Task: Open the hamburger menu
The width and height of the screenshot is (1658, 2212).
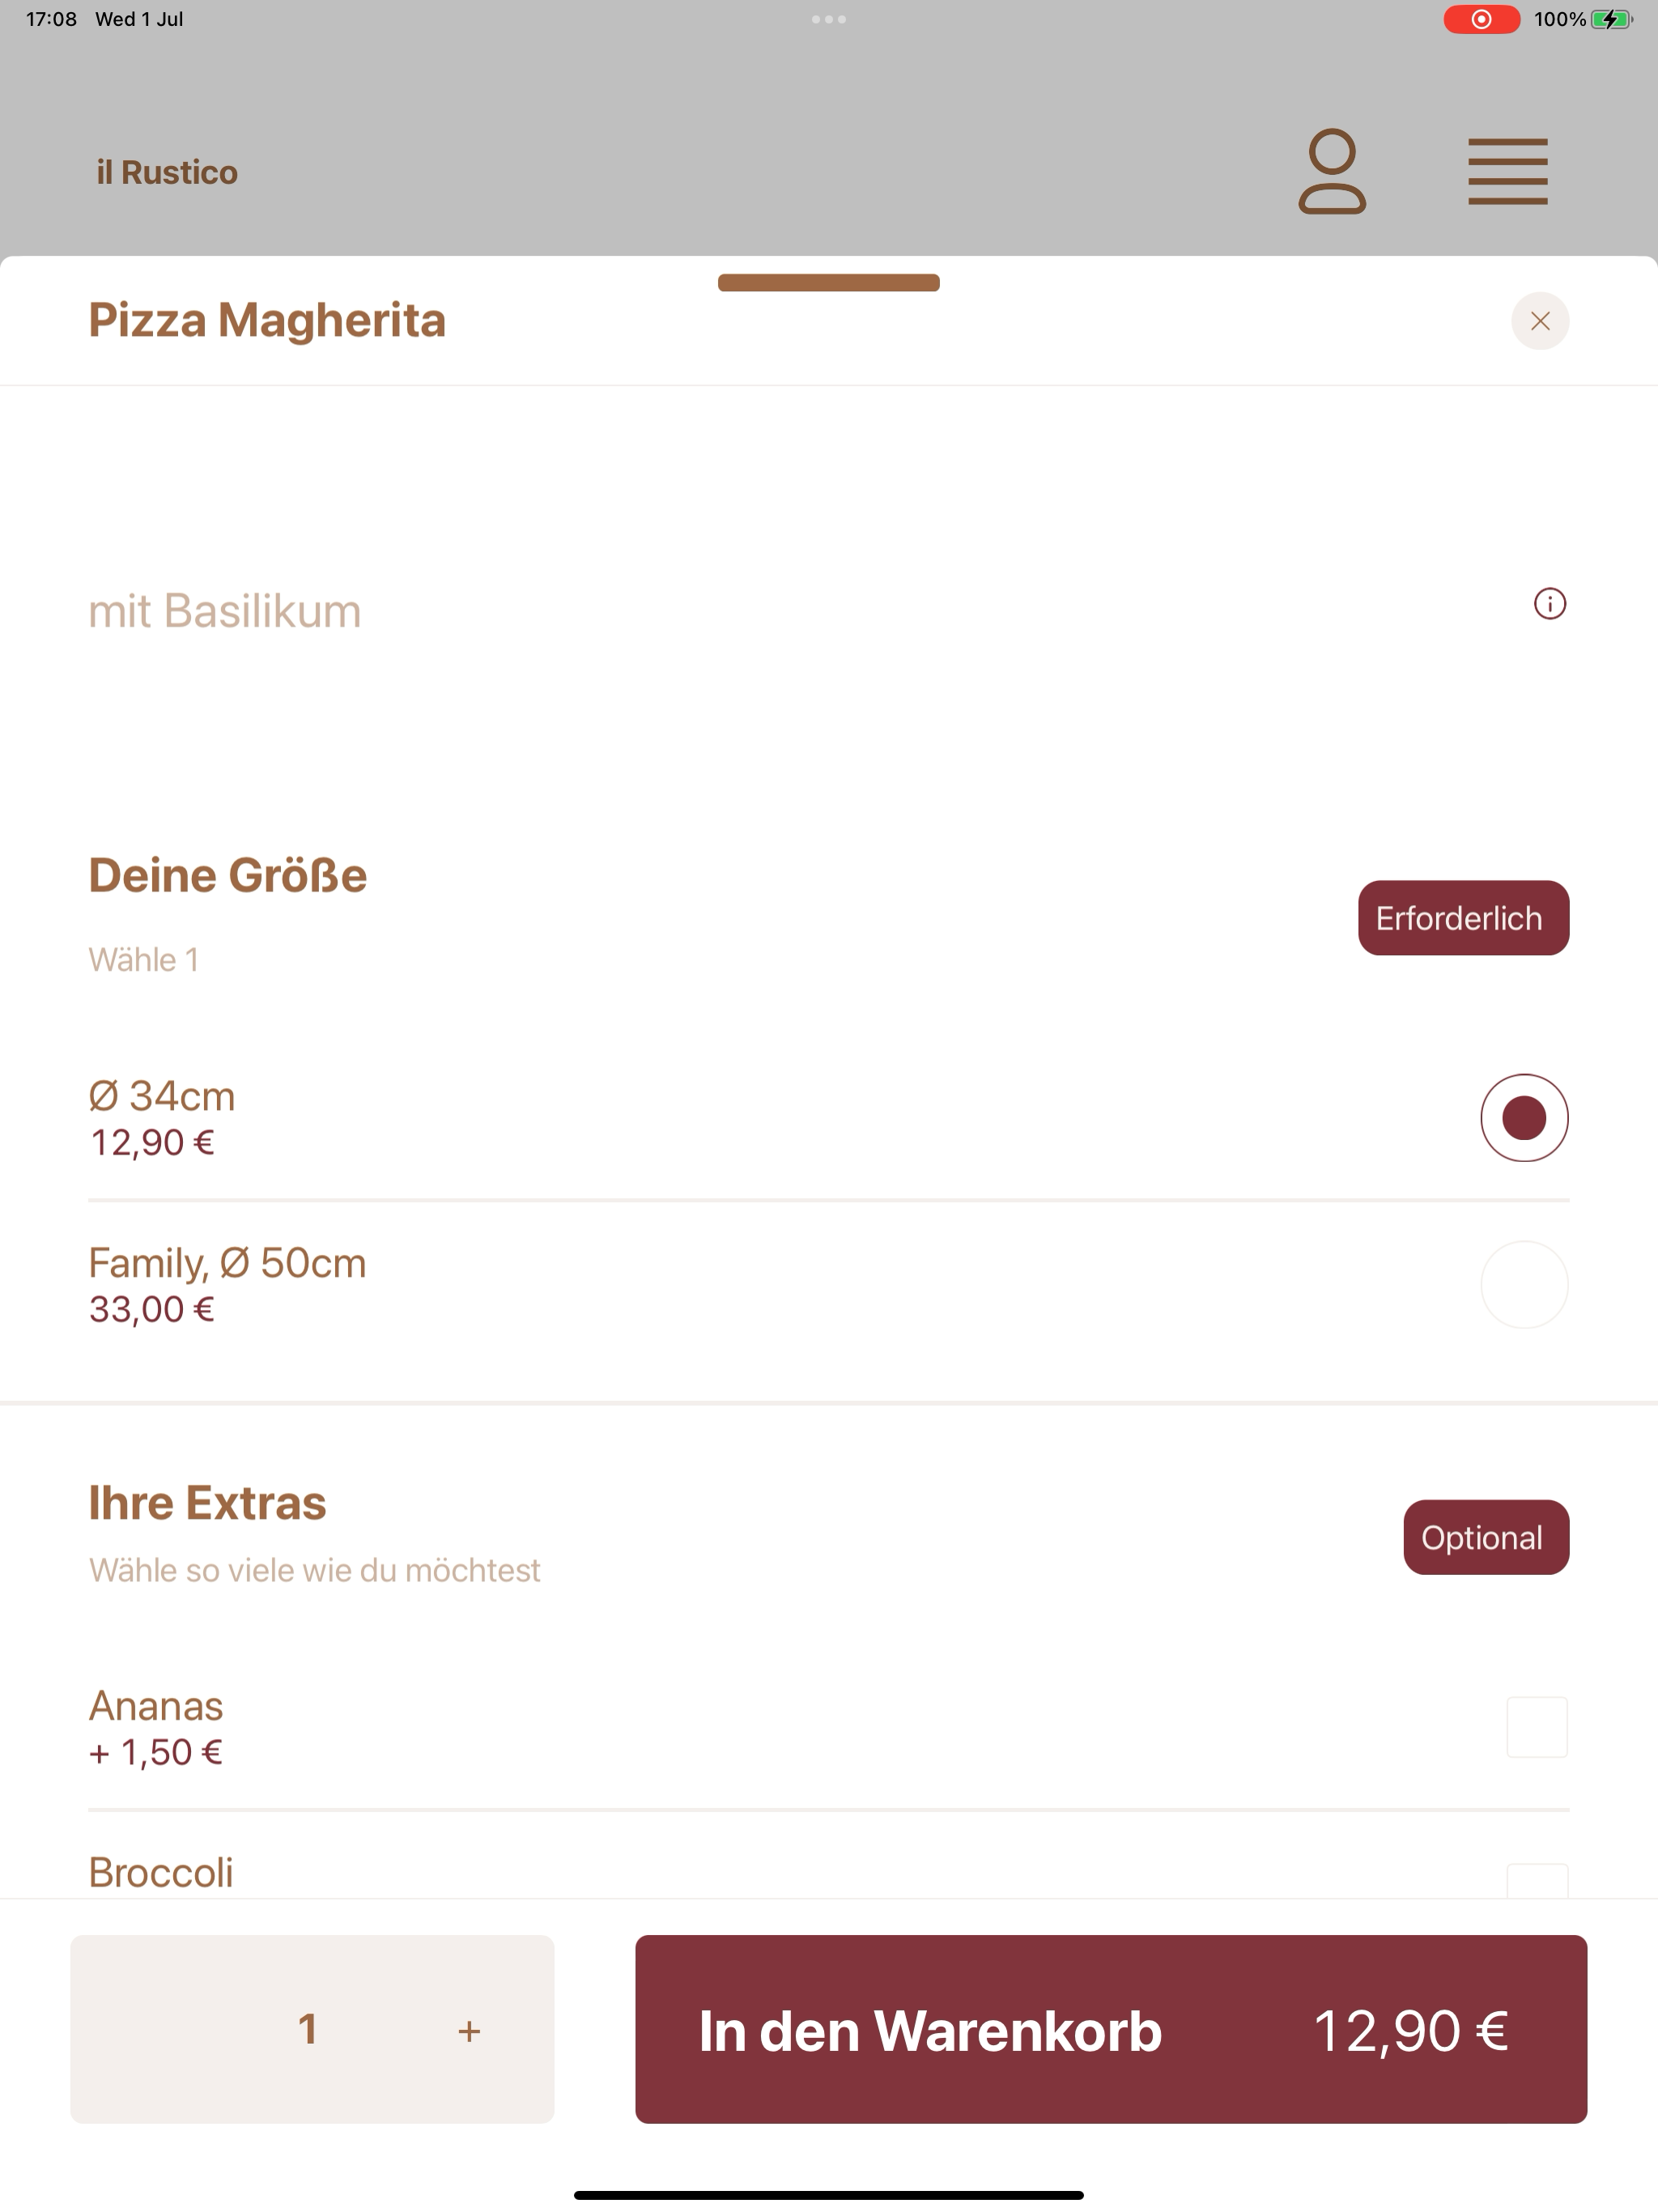Action: pos(1507,171)
